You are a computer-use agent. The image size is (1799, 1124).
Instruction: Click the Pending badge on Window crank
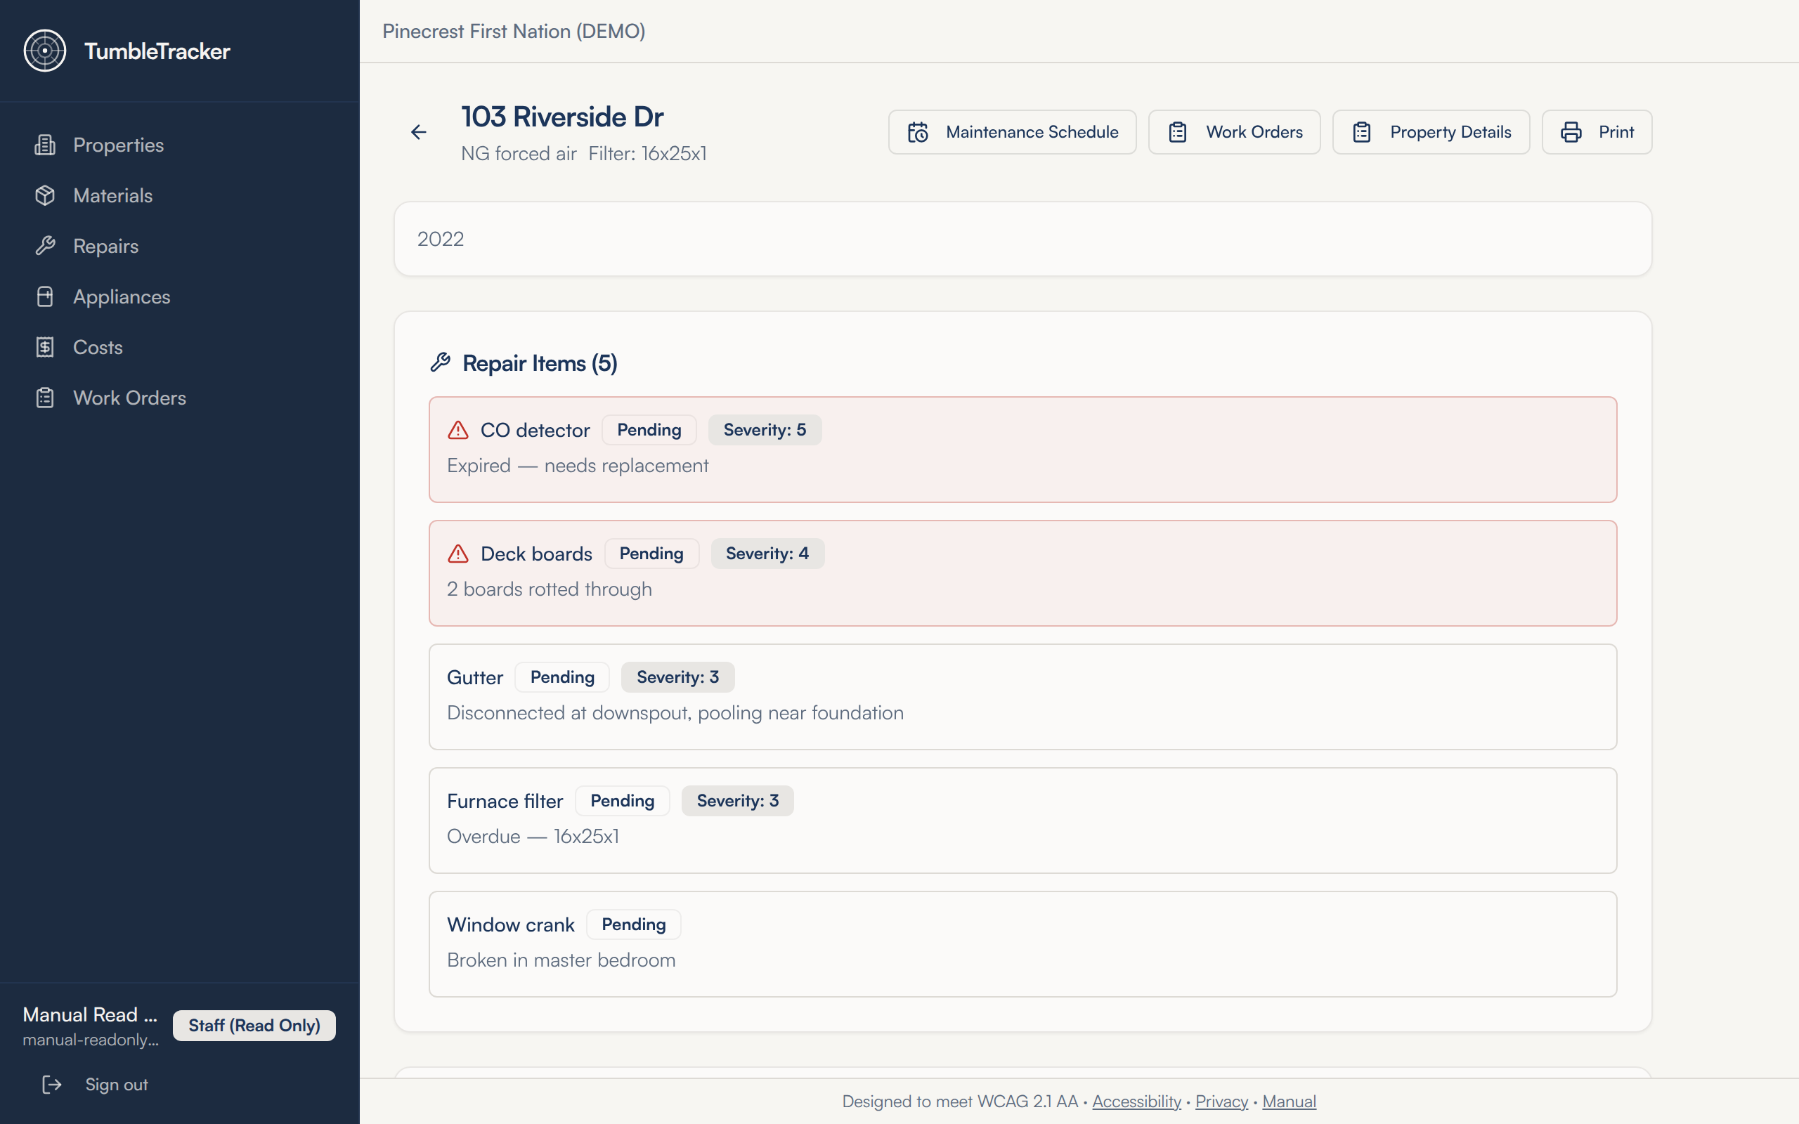(x=633, y=924)
